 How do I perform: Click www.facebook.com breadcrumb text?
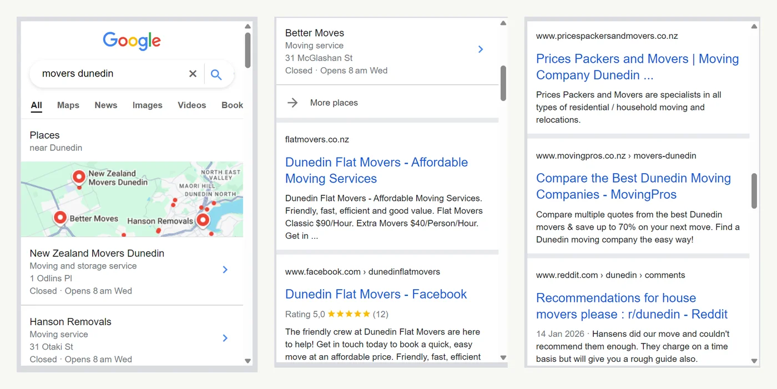(x=362, y=272)
